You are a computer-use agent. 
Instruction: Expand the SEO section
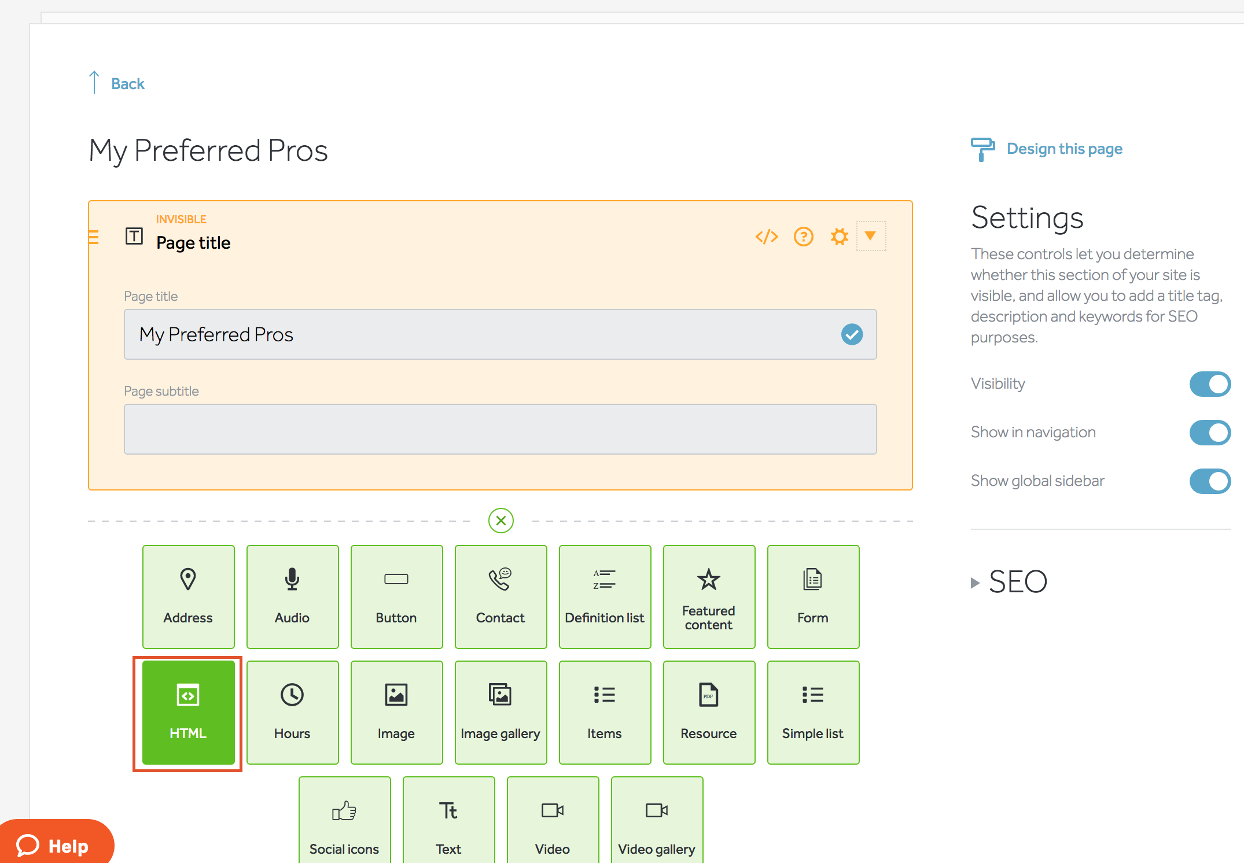pos(1010,582)
